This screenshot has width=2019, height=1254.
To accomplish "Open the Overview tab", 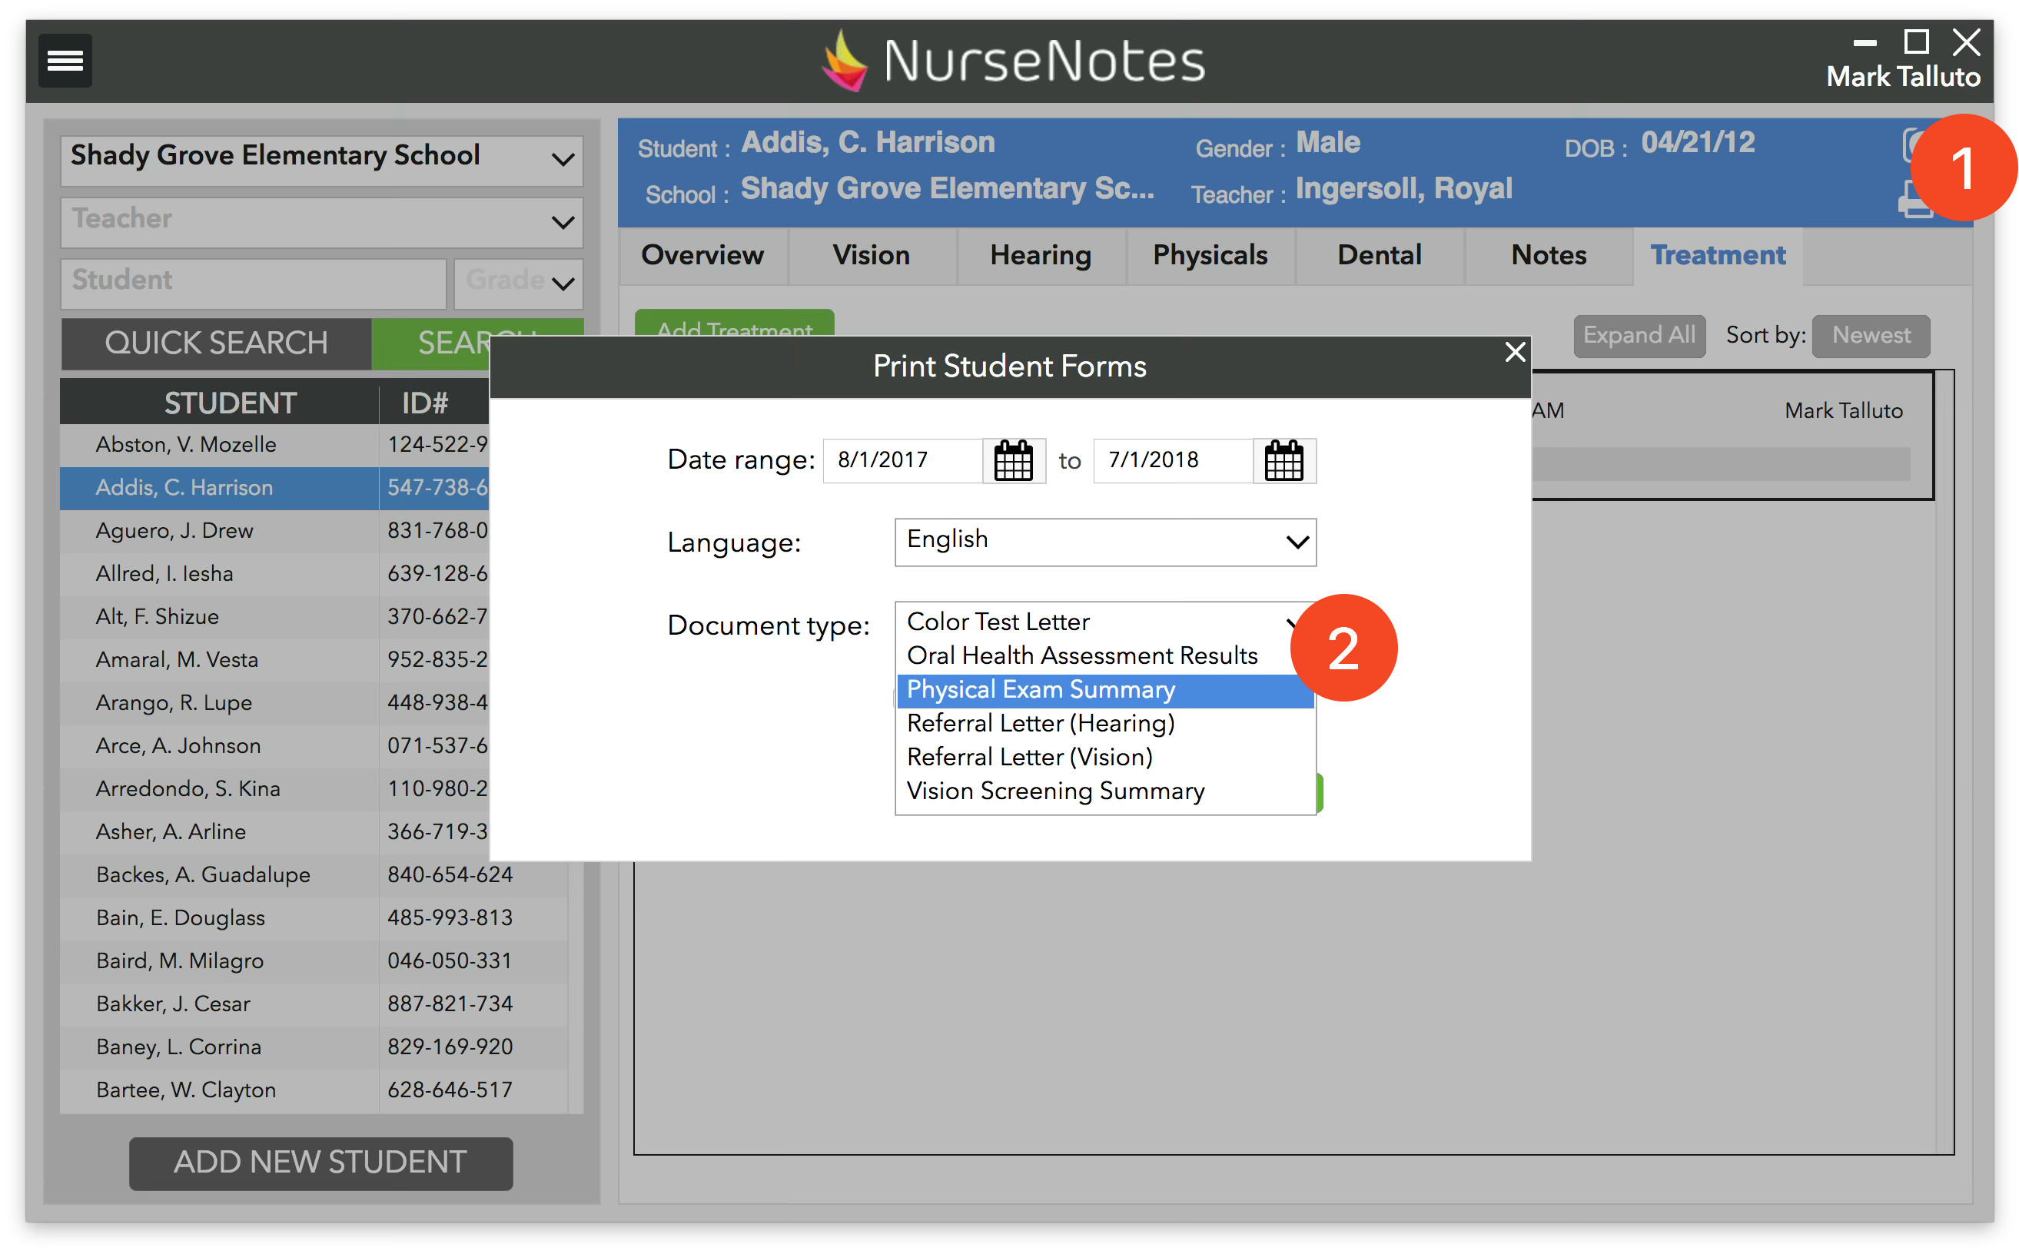I will click(702, 255).
